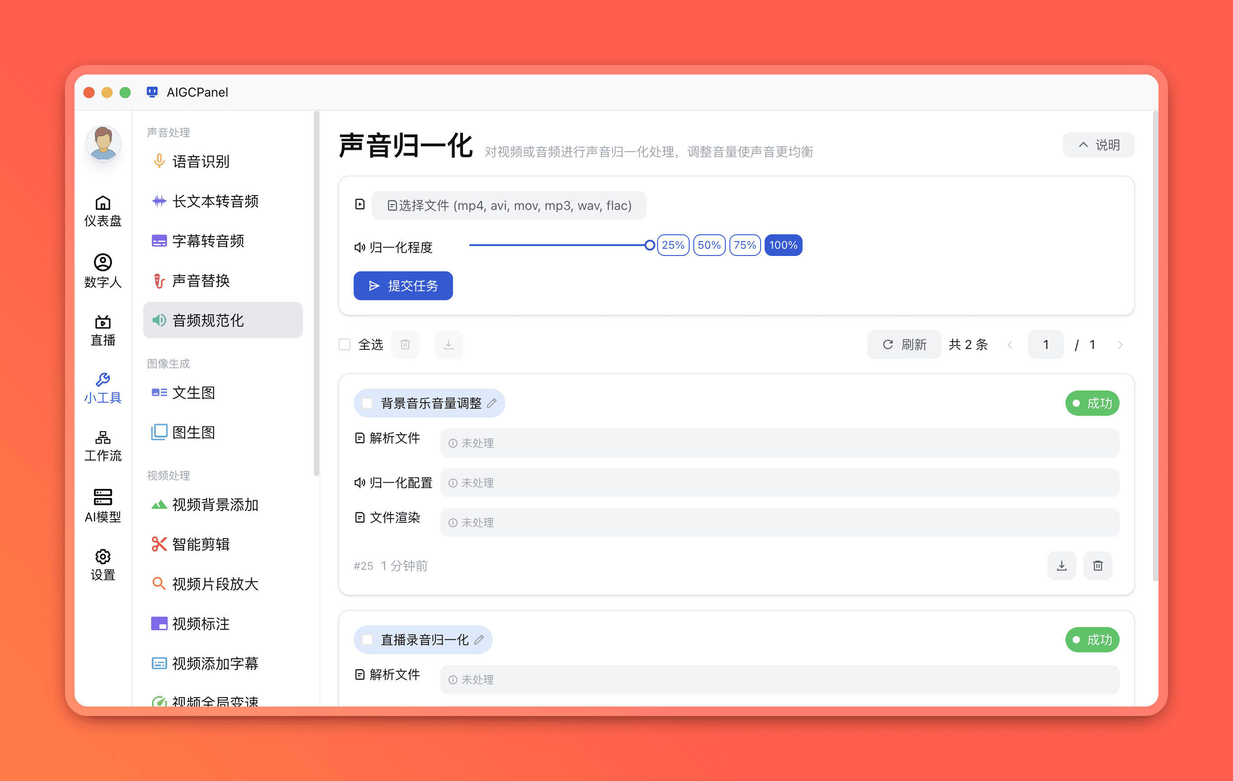Check the 背景音乐音量调整 task checkbox
1233x781 pixels.
pyautogui.click(x=367, y=403)
